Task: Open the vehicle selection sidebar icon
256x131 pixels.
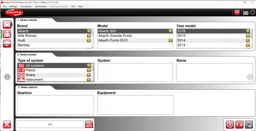Action: pyautogui.click(x=7, y=25)
